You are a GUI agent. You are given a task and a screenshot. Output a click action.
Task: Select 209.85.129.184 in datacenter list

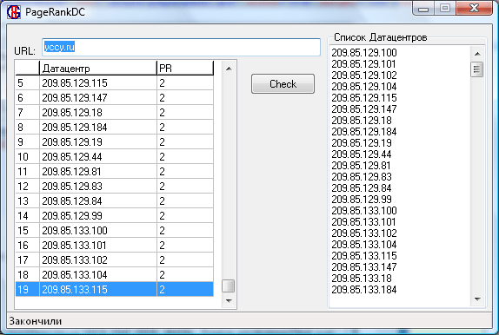pyautogui.click(x=364, y=132)
